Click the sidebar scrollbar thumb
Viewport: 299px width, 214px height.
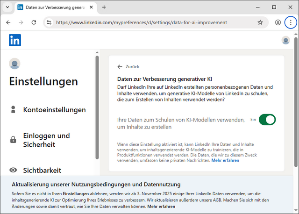97,107
